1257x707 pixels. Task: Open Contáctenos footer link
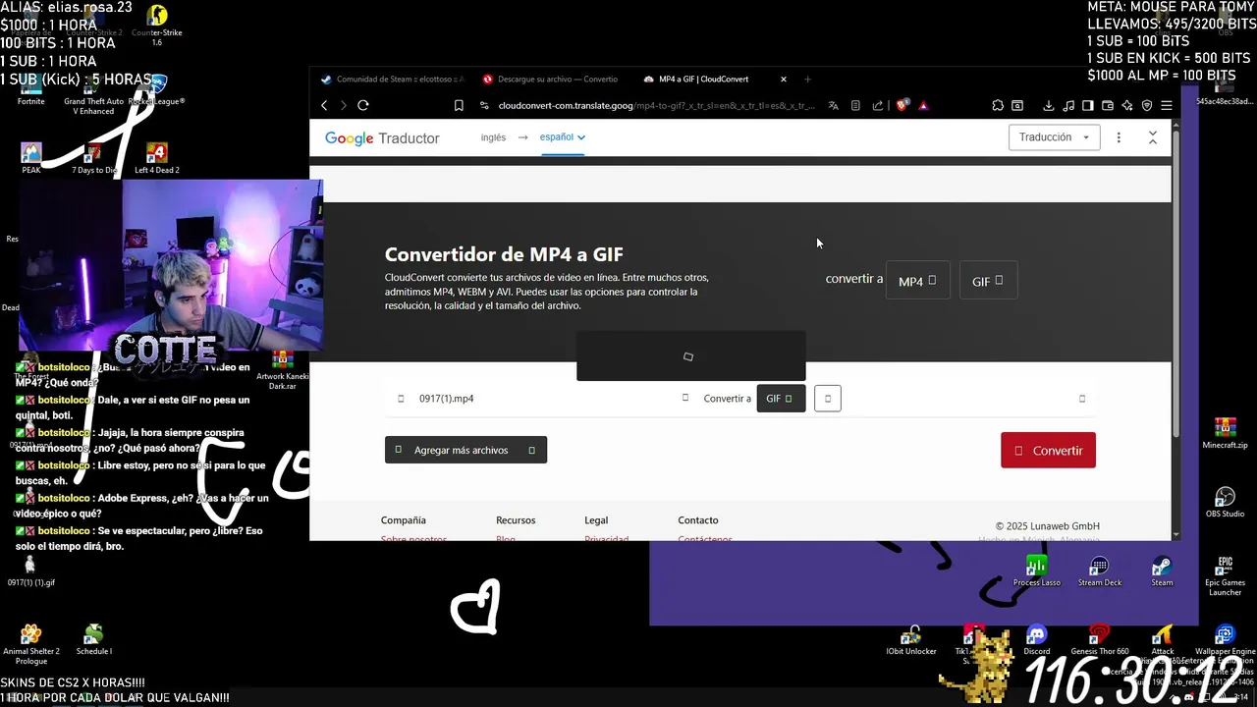705,539
